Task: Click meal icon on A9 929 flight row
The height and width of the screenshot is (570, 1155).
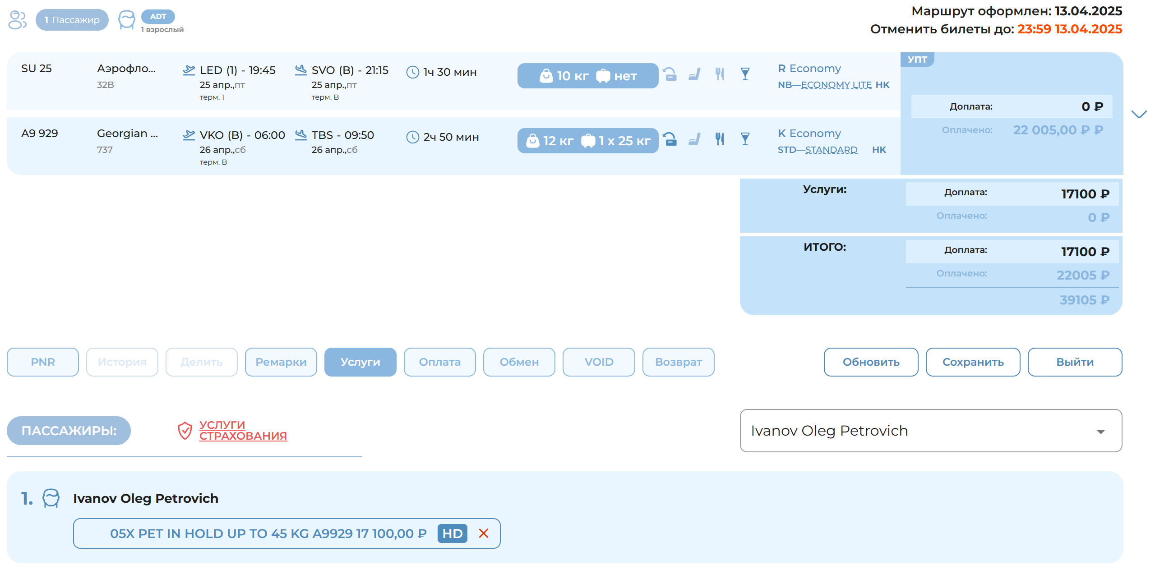Action: [720, 139]
